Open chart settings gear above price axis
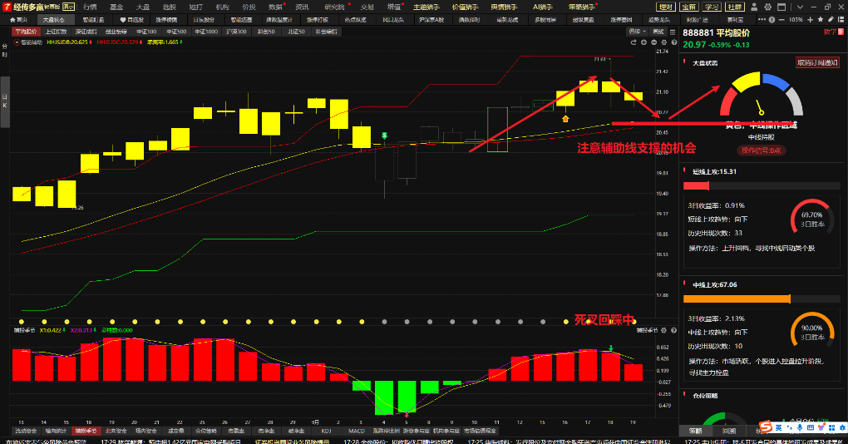This screenshot has width=848, height=444. (x=664, y=42)
